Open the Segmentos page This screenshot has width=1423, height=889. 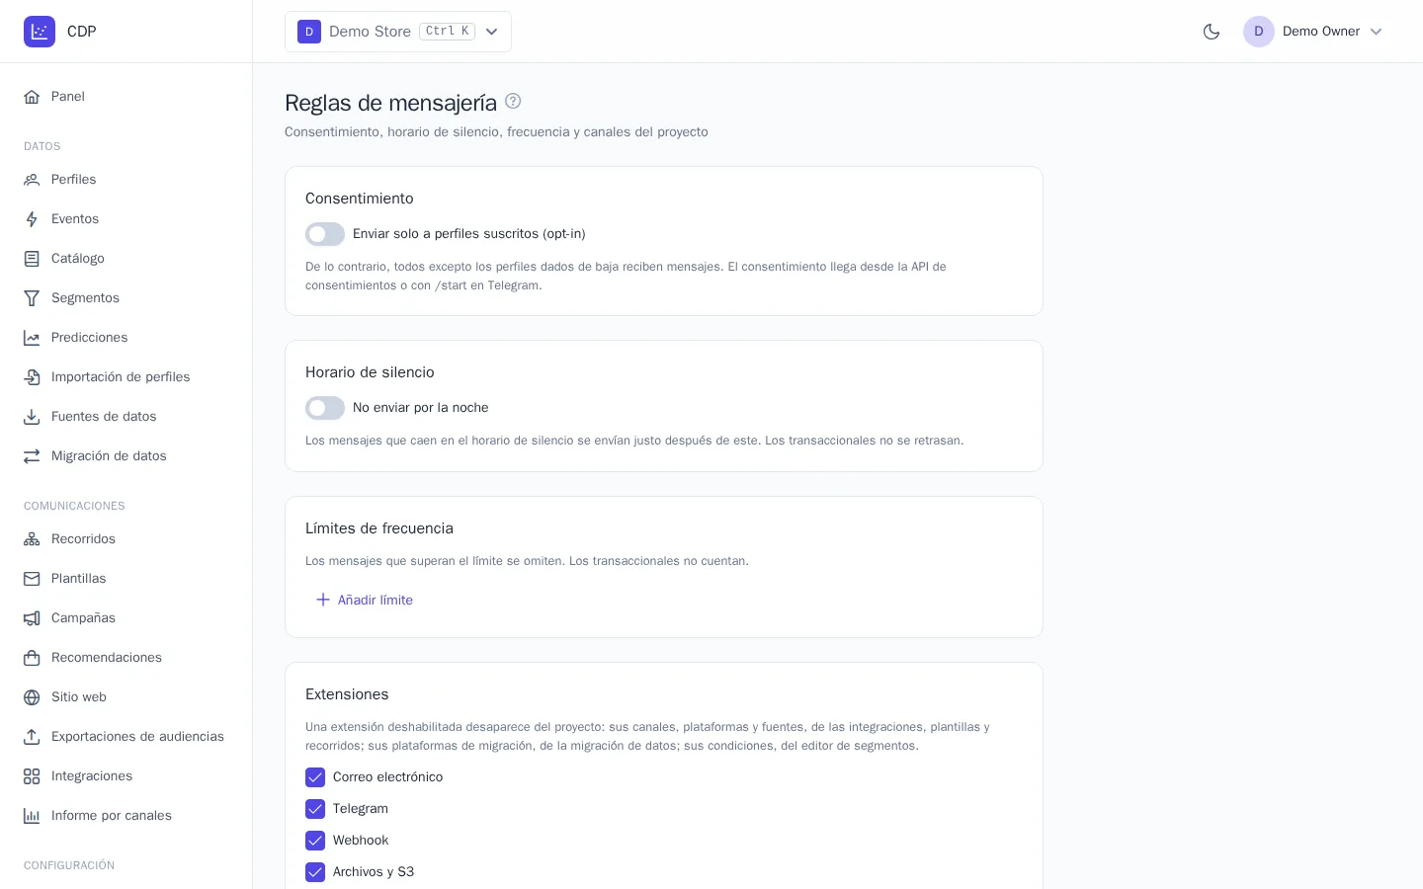(126, 298)
